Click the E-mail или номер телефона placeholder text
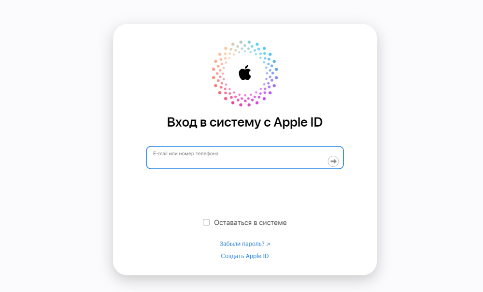483x292 pixels. (x=186, y=154)
